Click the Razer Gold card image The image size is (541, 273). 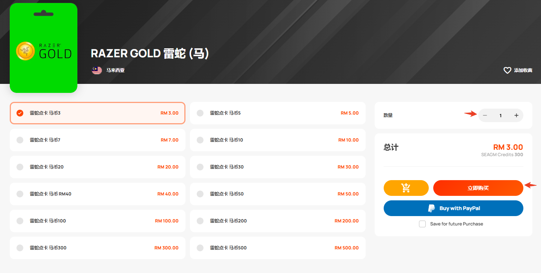pos(44,48)
